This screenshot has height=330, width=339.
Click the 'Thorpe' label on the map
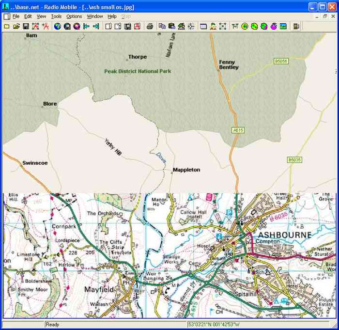(x=138, y=57)
